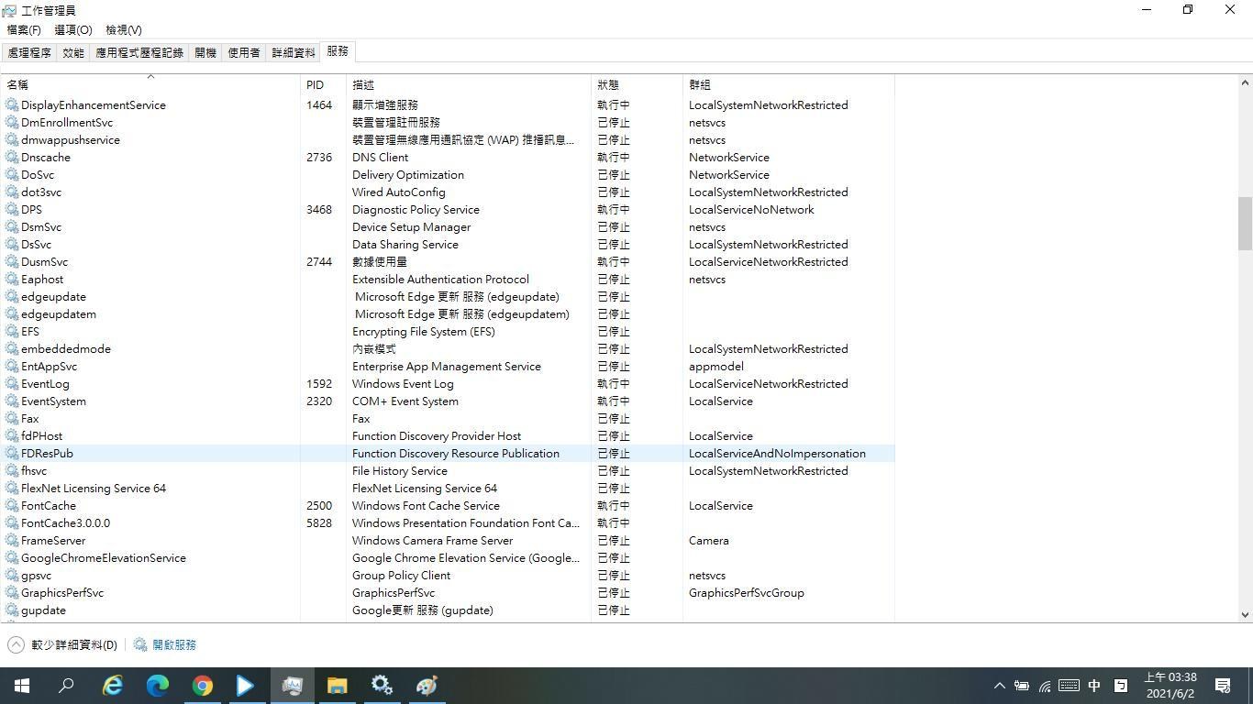Switch to the 詳細資料 tab
Screen dimensions: 1253x704
click(293, 52)
